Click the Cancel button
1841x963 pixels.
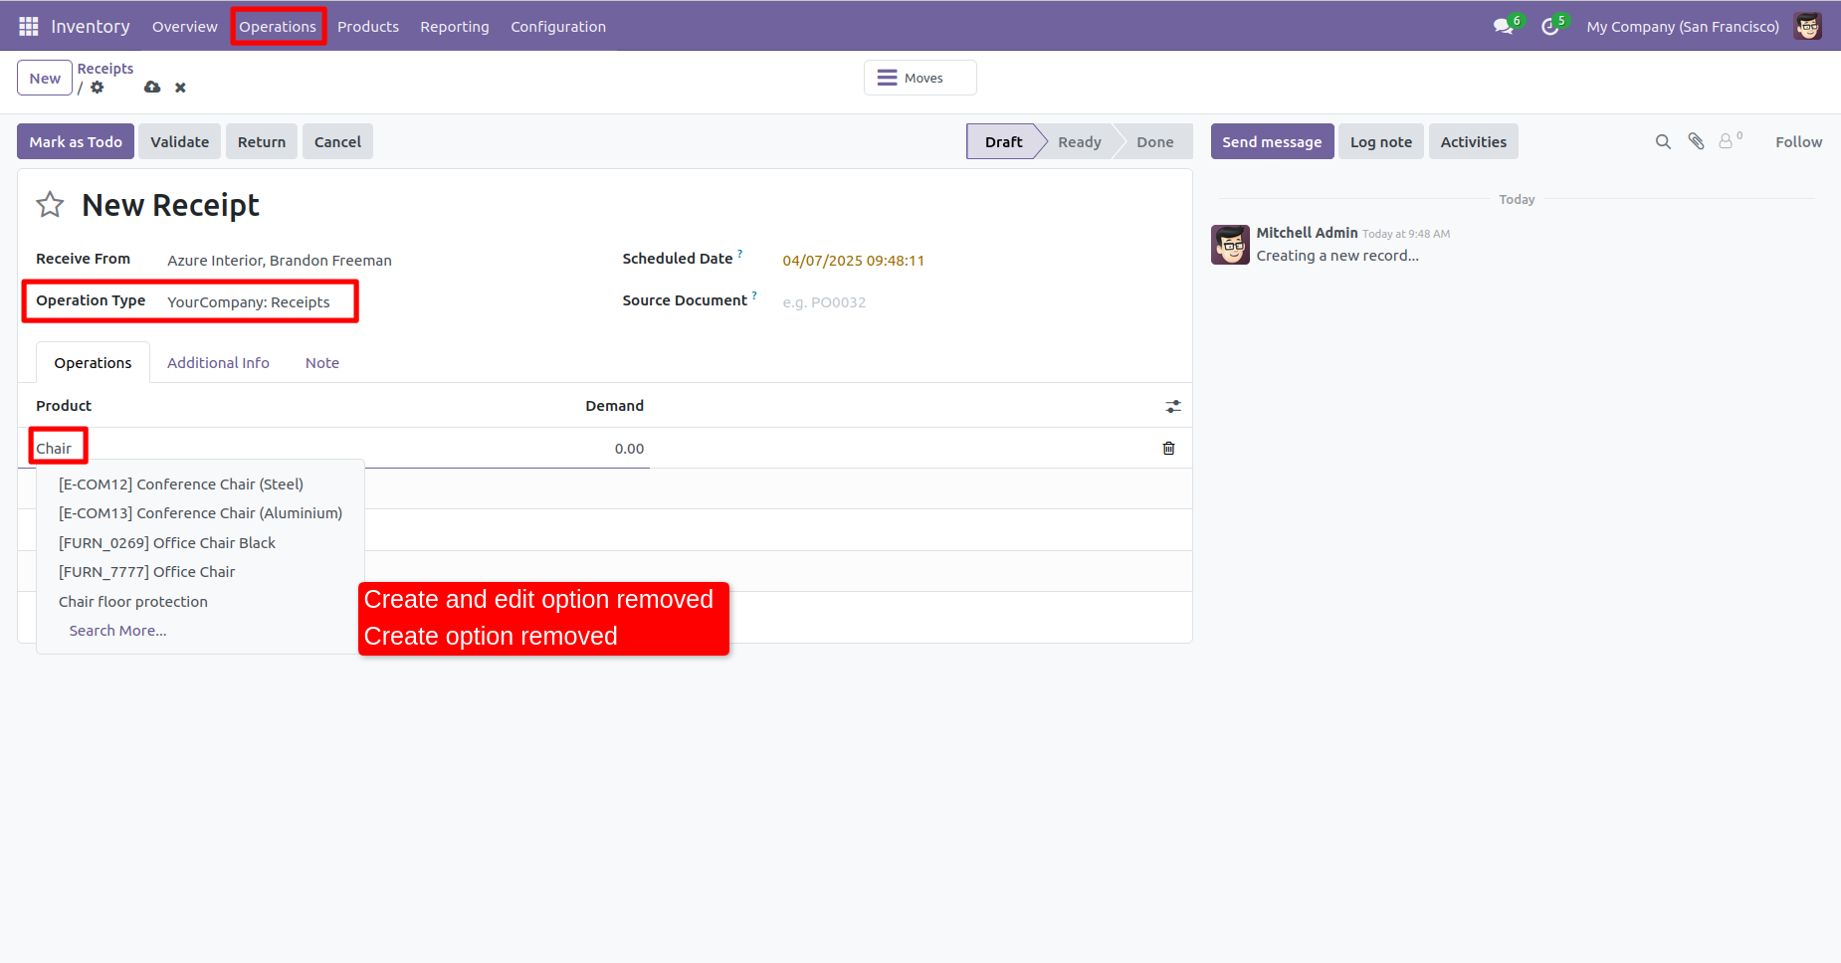pos(338,142)
